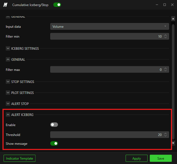Click the scrollbar up arrow

[173, 19]
